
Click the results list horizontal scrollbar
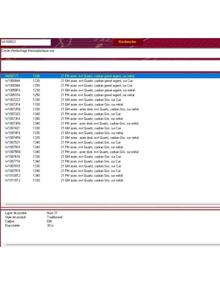[x=110, y=204]
